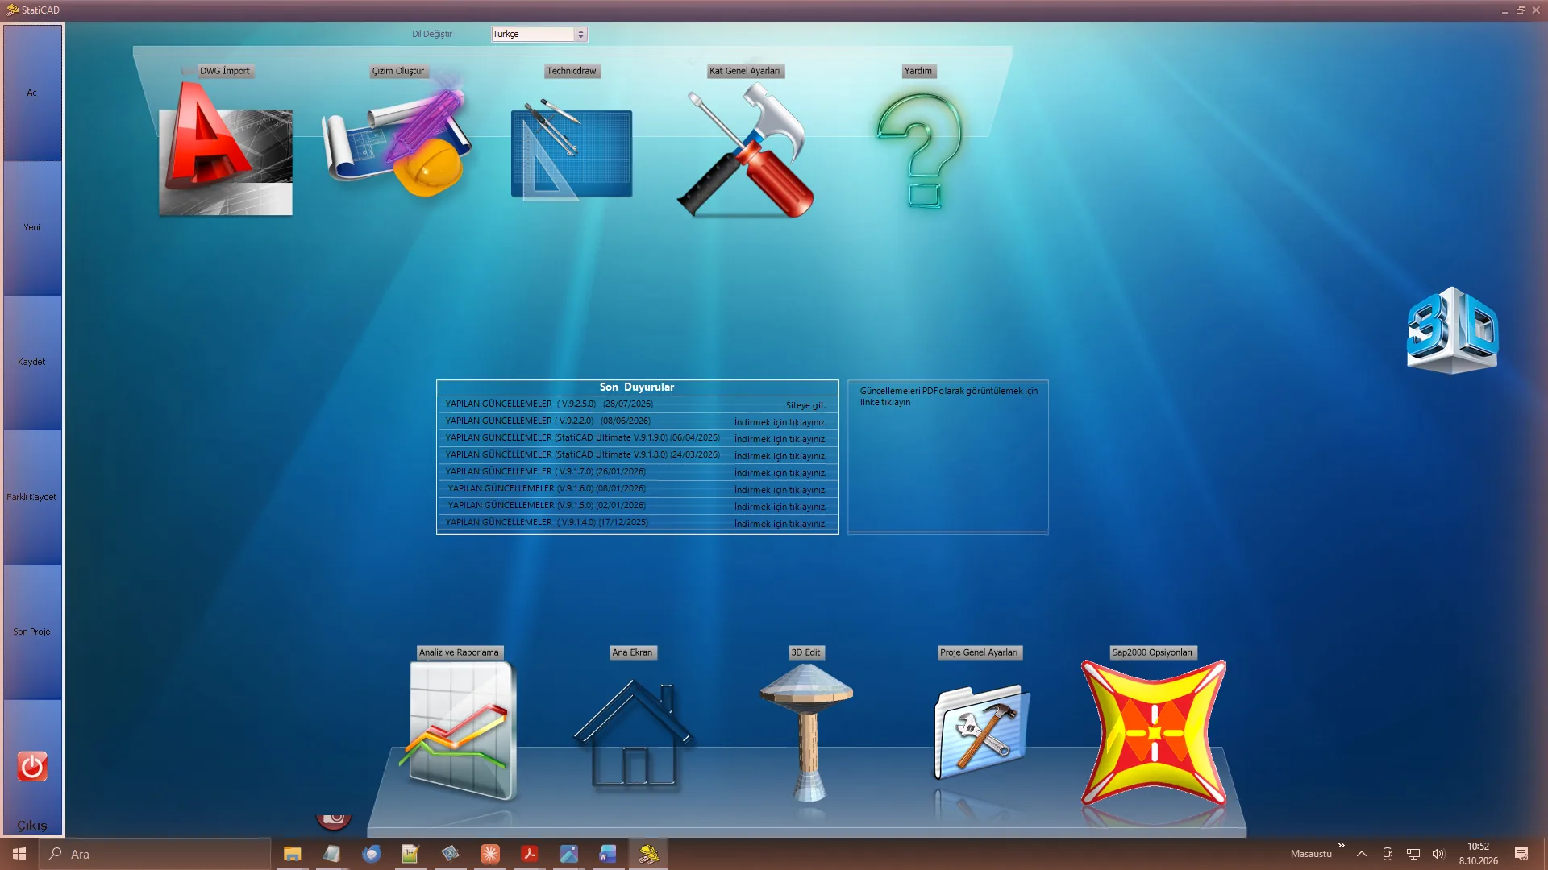
Task: Click the download link for V.9.1.7.0 update
Action: pos(780,473)
